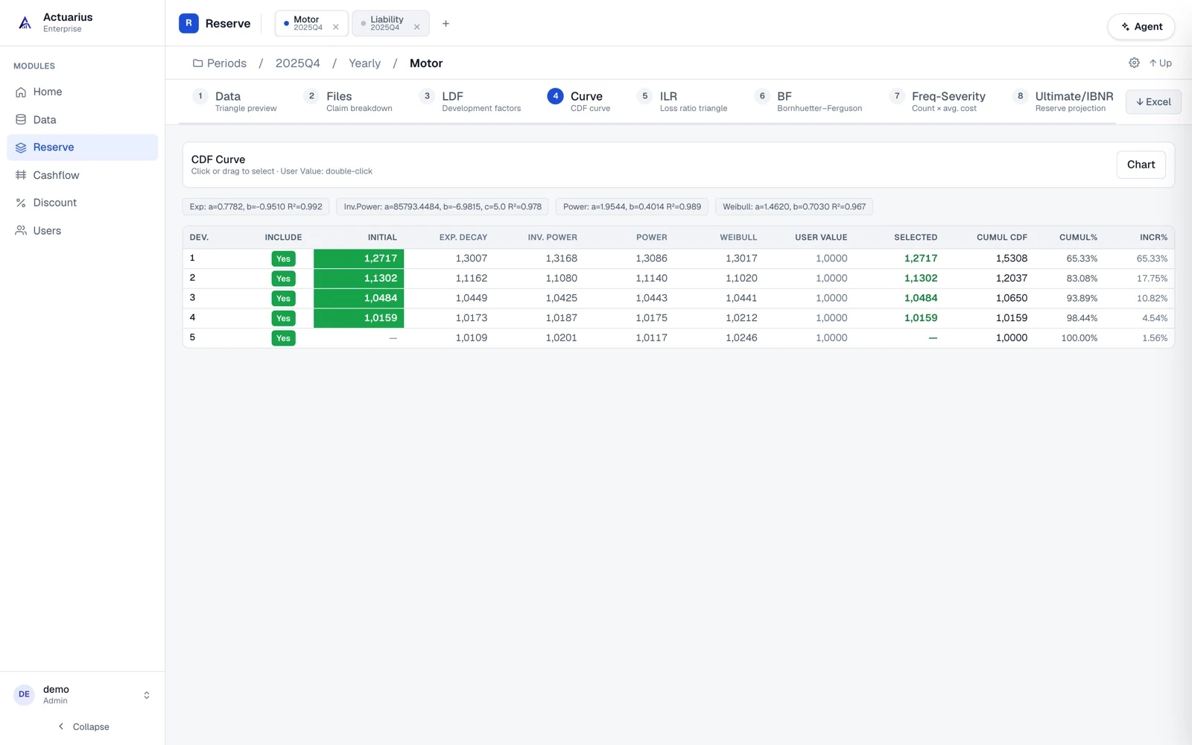Download Excel export
Viewport: 1192px width, 745px height.
click(x=1153, y=102)
